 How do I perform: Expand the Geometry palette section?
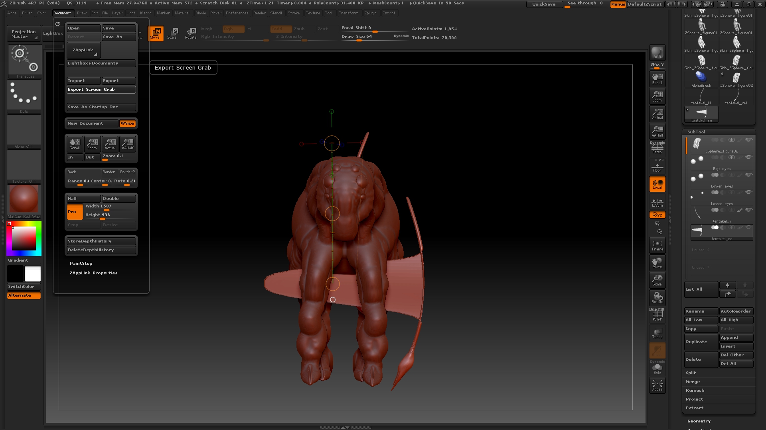699,421
